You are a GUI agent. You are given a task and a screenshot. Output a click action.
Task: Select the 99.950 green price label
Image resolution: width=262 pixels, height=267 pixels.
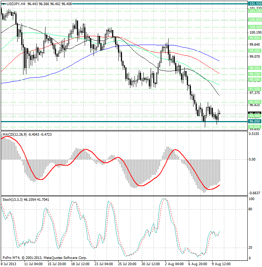click(255, 38)
